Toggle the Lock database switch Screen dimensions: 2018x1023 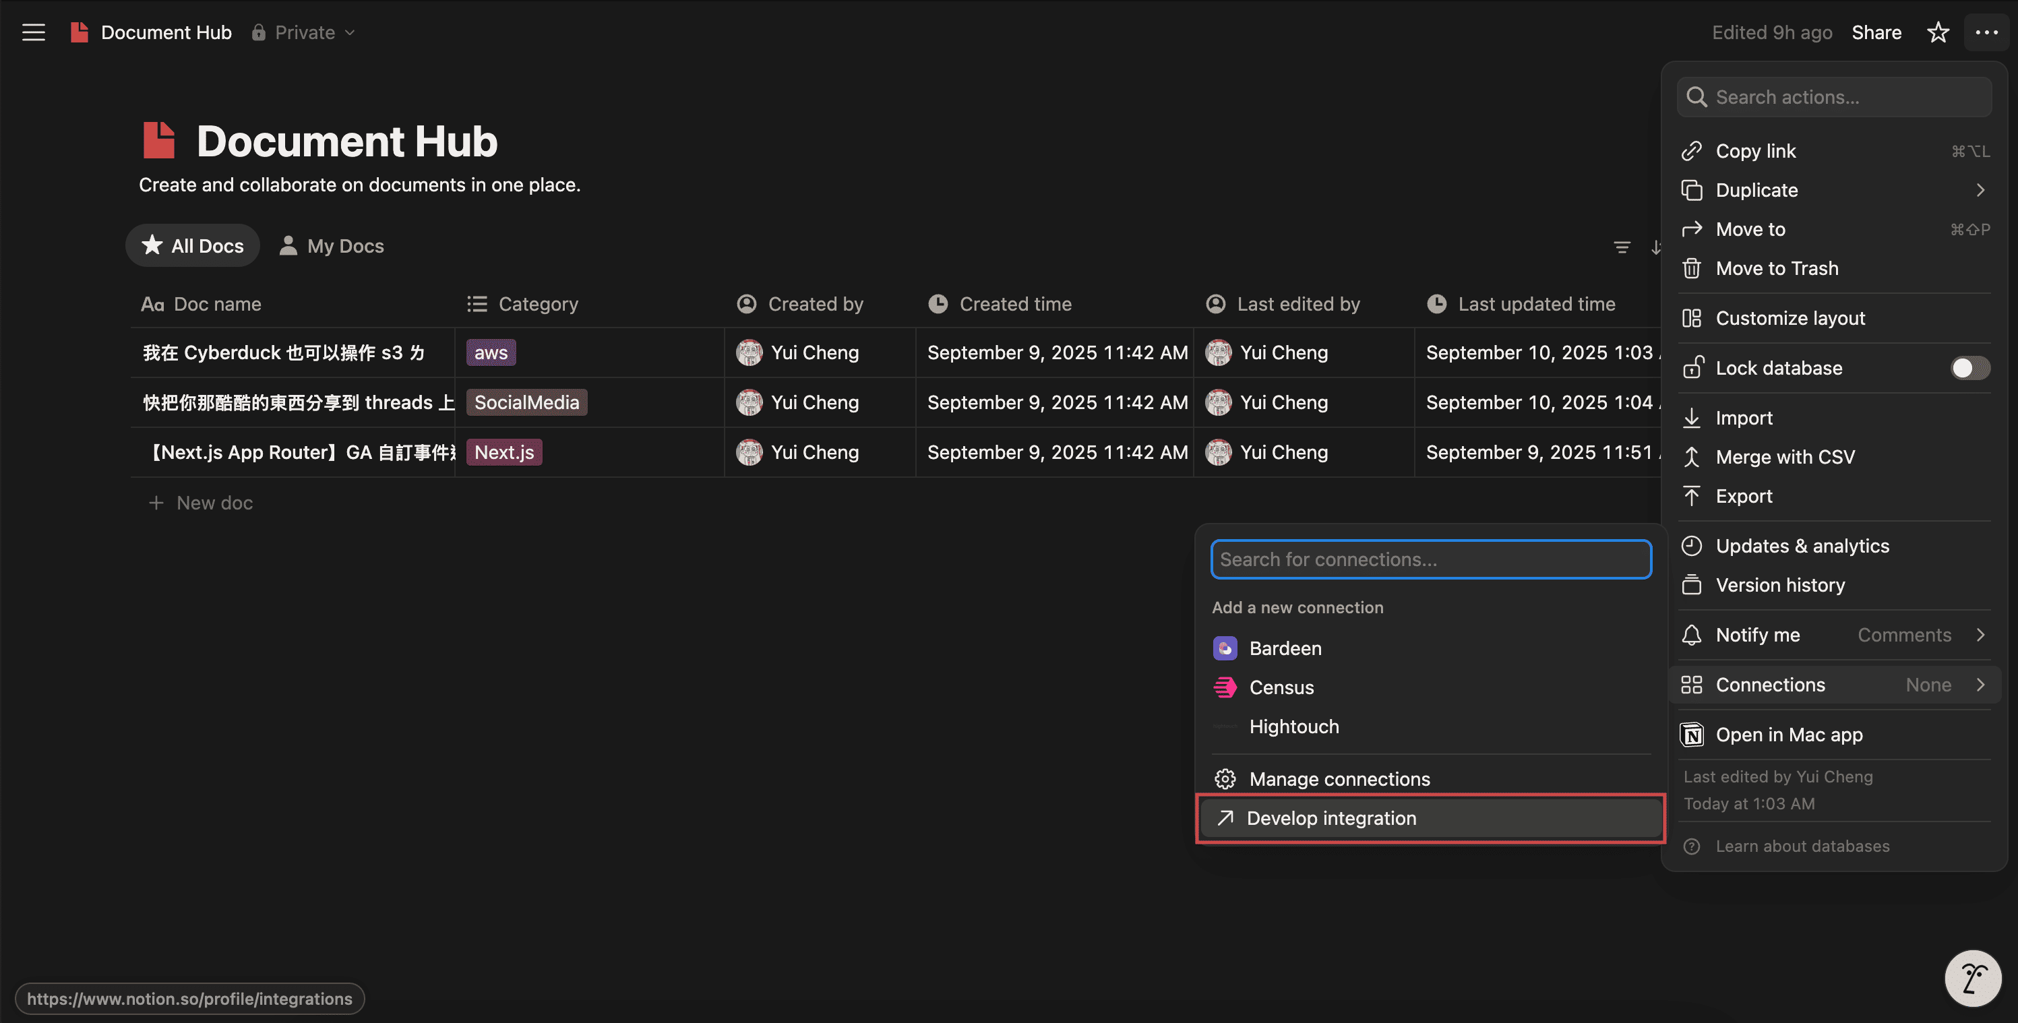[x=1969, y=368]
